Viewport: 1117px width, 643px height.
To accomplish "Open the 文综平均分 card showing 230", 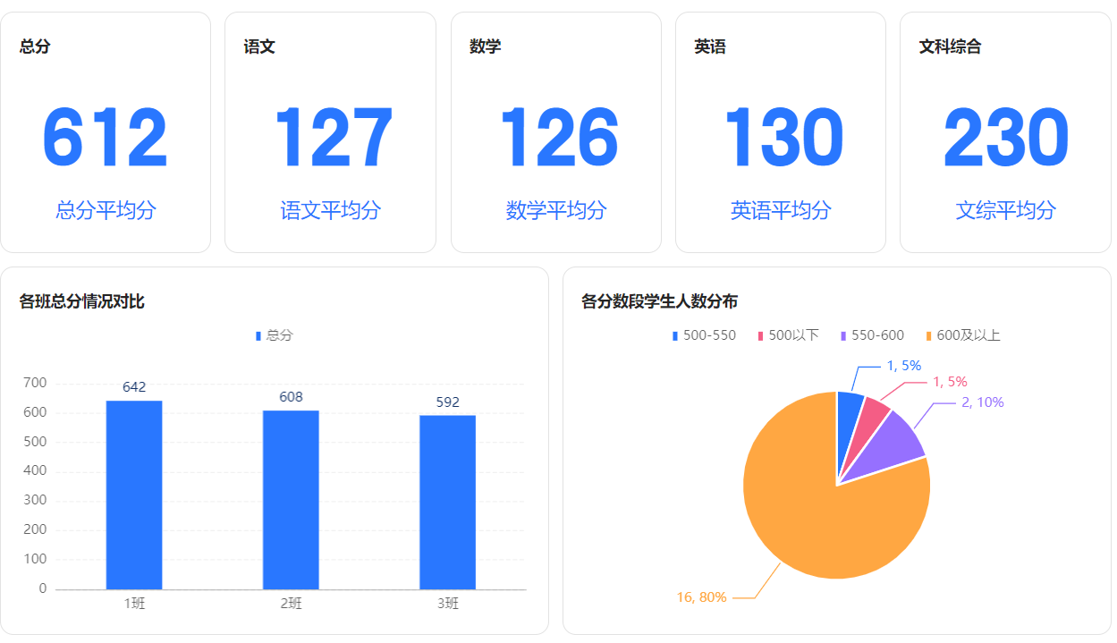I will pos(1005,139).
